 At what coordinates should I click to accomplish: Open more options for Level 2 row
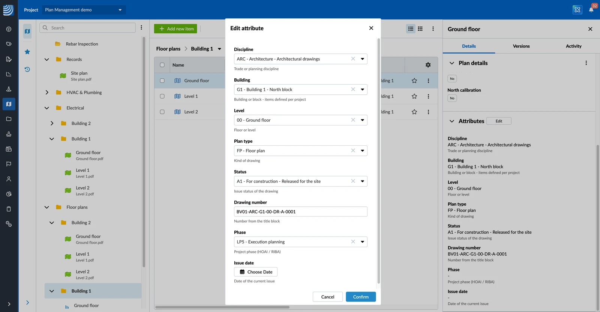click(x=428, y=112)
